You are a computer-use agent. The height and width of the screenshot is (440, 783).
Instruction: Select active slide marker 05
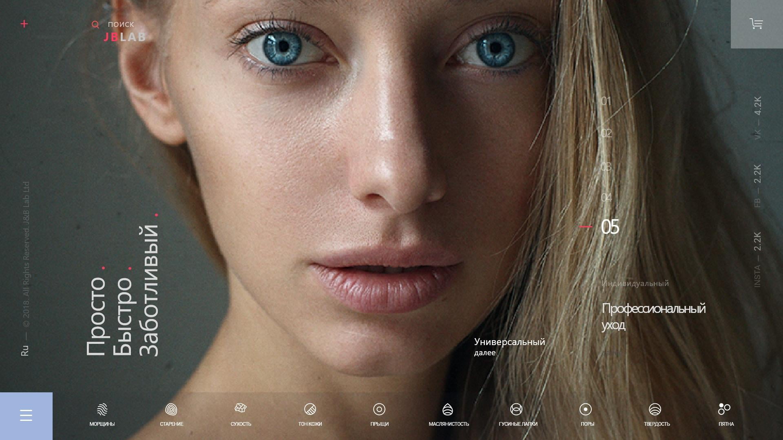(610, 227)
